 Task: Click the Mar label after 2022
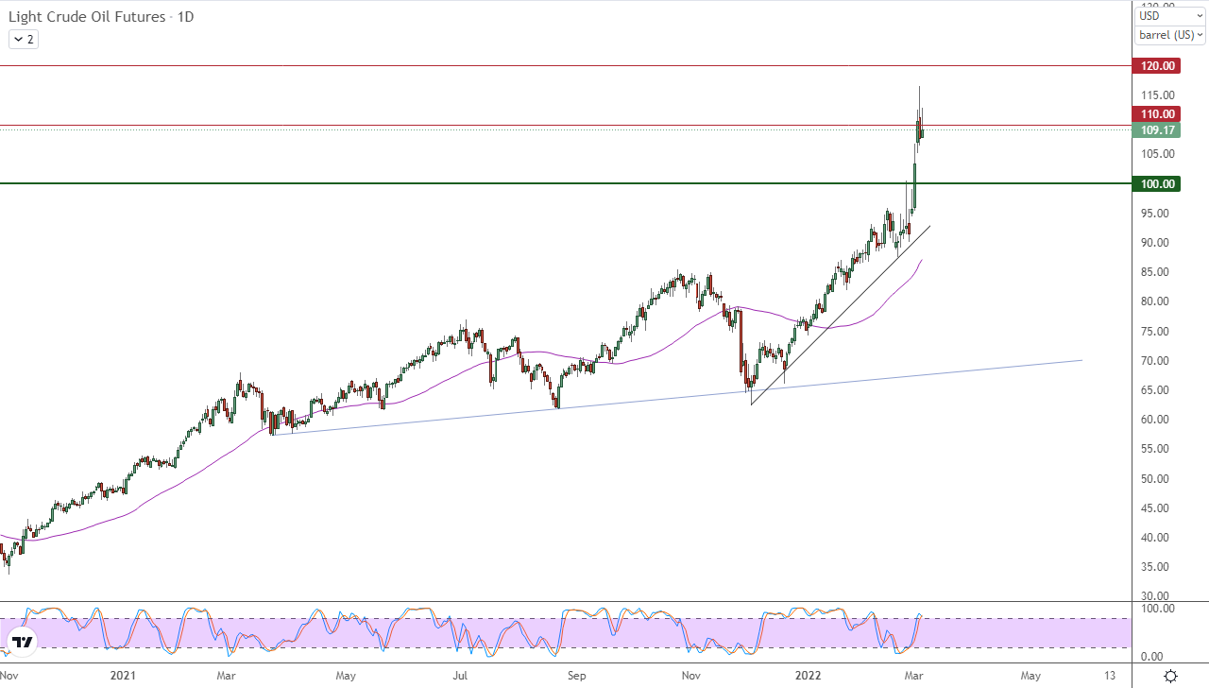914,676
